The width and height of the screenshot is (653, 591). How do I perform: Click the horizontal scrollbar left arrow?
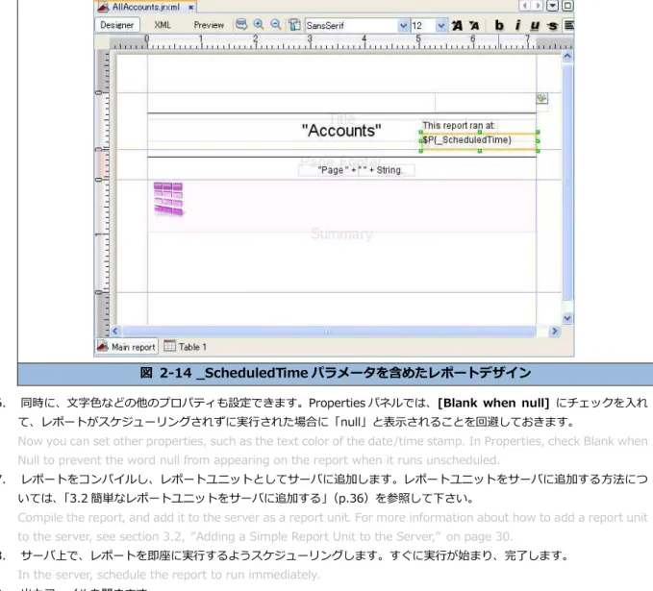point(115,331)
